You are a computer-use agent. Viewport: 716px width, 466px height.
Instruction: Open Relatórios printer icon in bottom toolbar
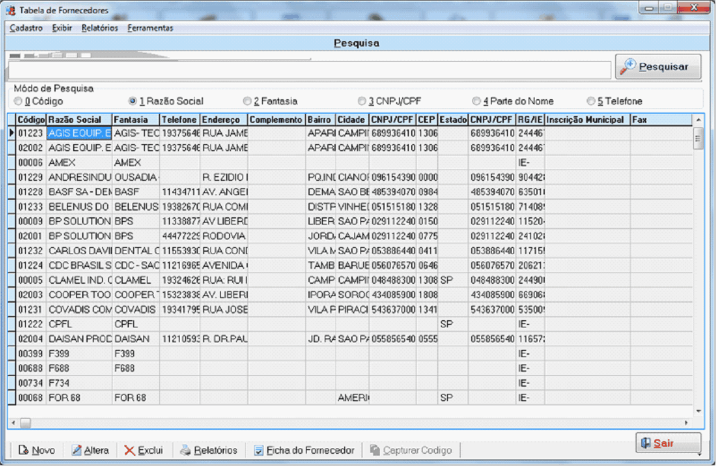point(185,450)
